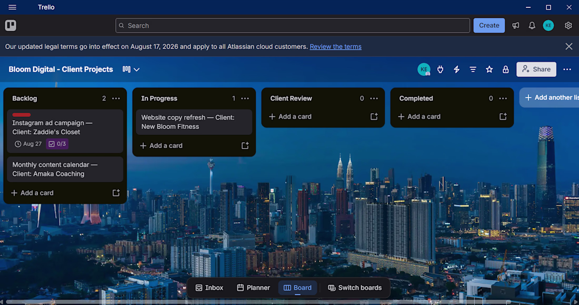Click into the Search field
Image resolution: width=579 pixels, height=305 pixels.
coord(293,25)
